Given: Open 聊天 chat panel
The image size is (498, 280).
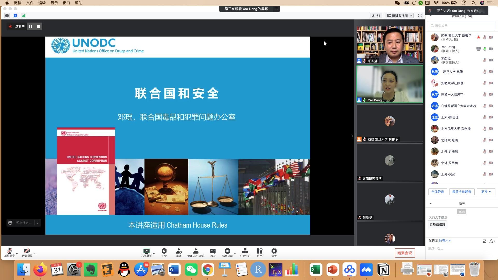Looking at the screenshot, I should tap(213, 253).
